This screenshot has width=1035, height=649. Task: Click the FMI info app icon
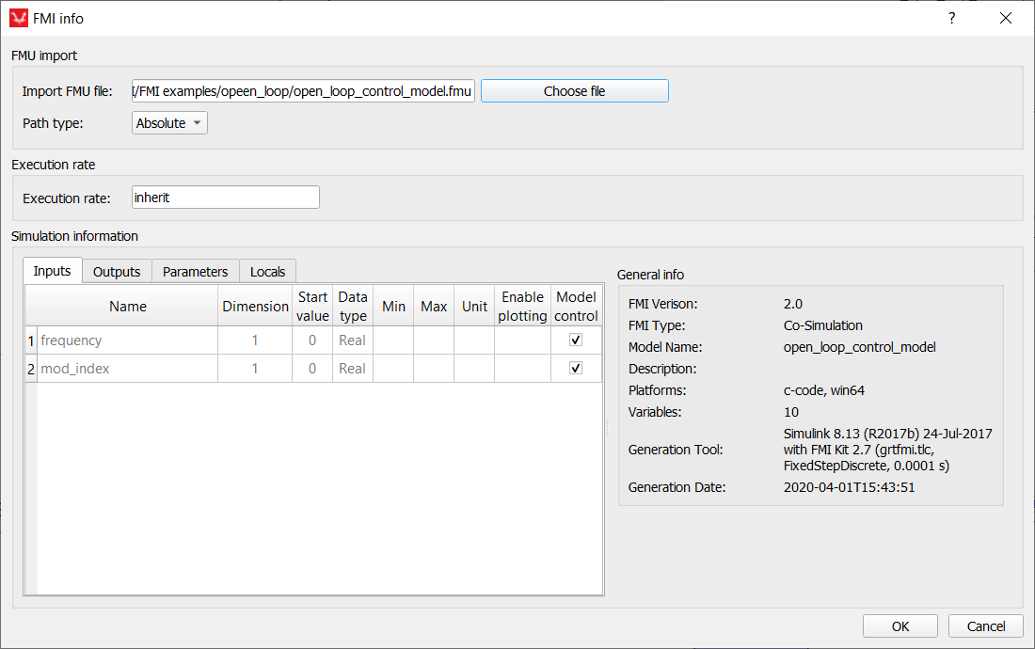(19, 19)
